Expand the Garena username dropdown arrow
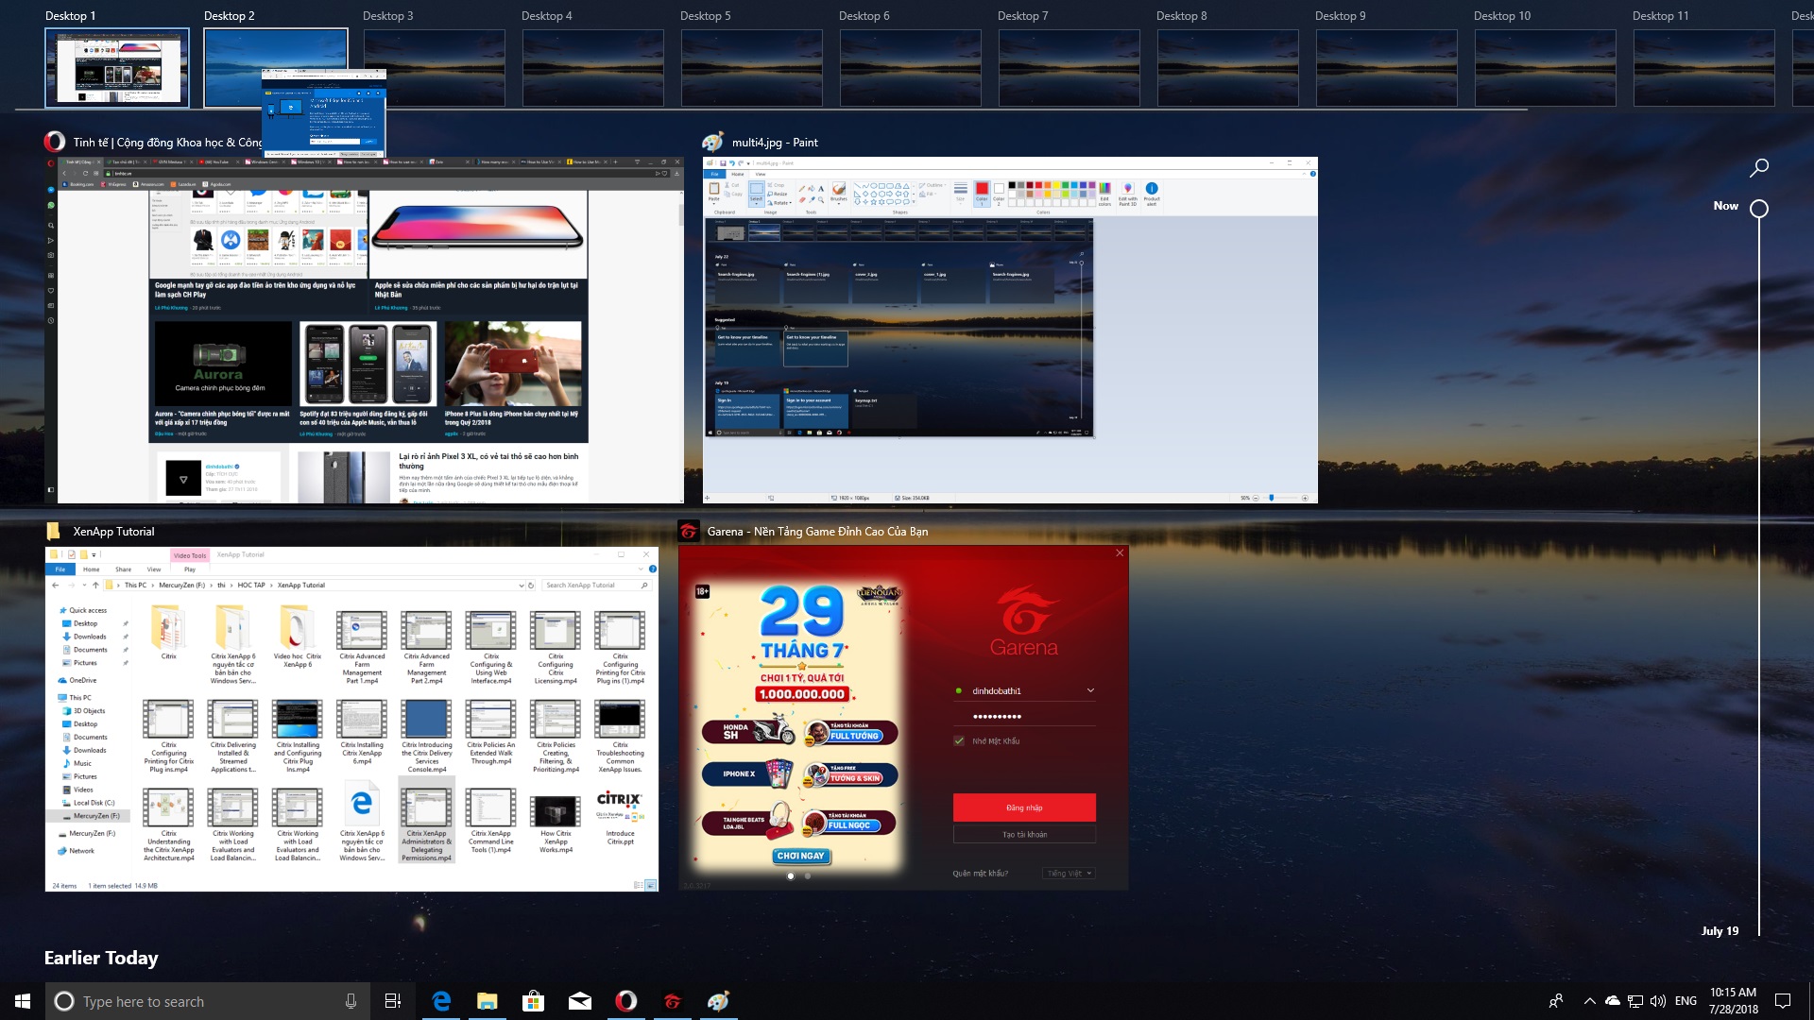The height and width of the screenshot is (1020, 1814). [x=1090, y=690]
